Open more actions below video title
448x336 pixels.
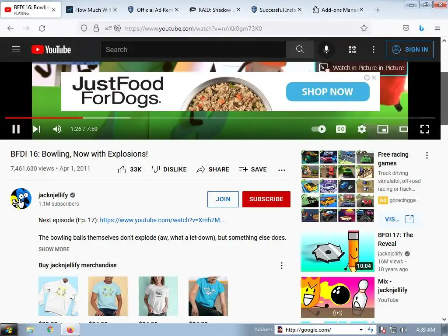pos(282,170)
